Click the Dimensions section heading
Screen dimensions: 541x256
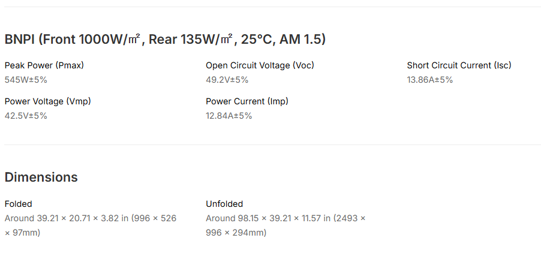41,177
